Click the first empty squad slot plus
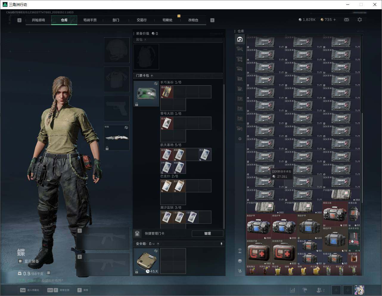The height and width of the screenshot is (296, 382). pyautogui.click(x=336, y=290)
